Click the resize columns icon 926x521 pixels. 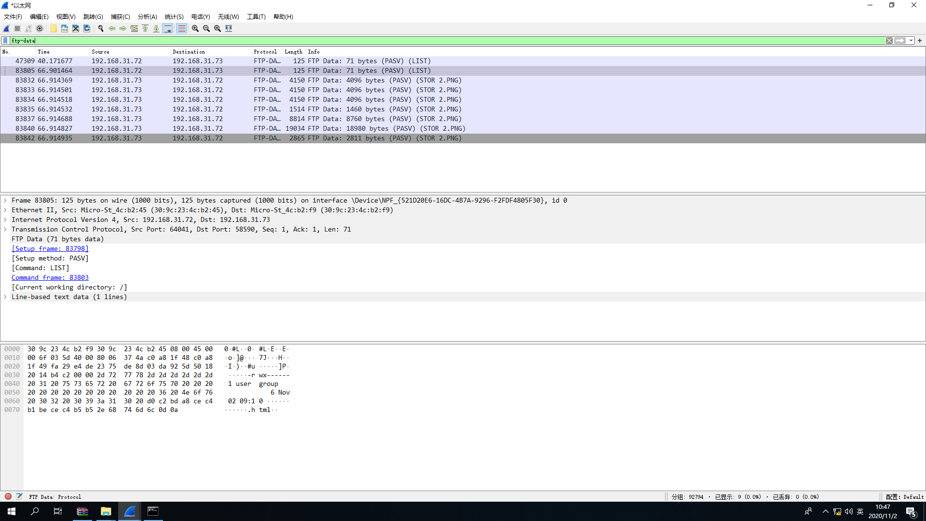click(x=229, y=28)
